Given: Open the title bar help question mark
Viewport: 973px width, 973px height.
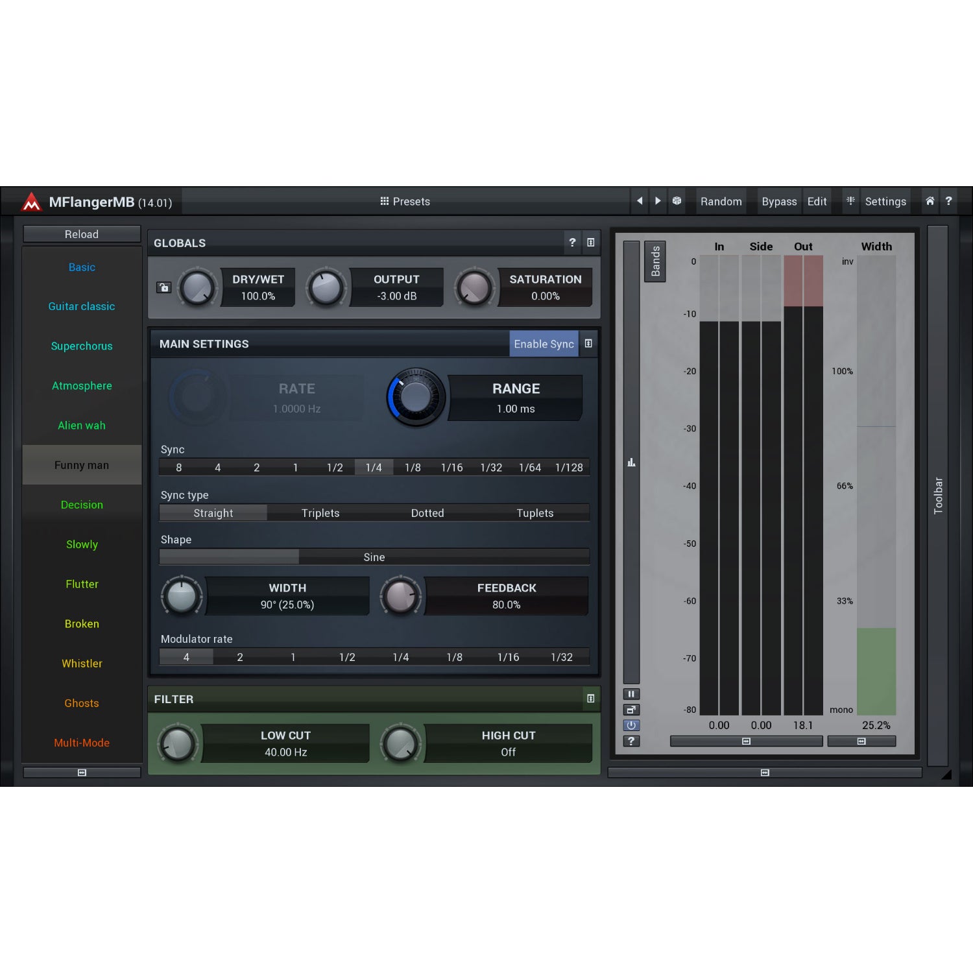Looking at the screenshot, I should click(x=948, y=201).
